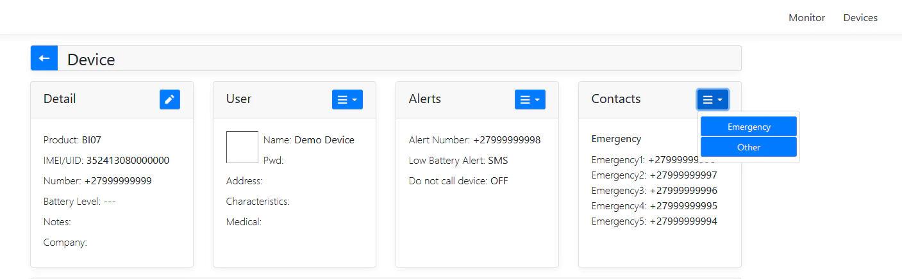Open the Alerts card menu dropdown
The image size is (902, 279).
point(530,99)
